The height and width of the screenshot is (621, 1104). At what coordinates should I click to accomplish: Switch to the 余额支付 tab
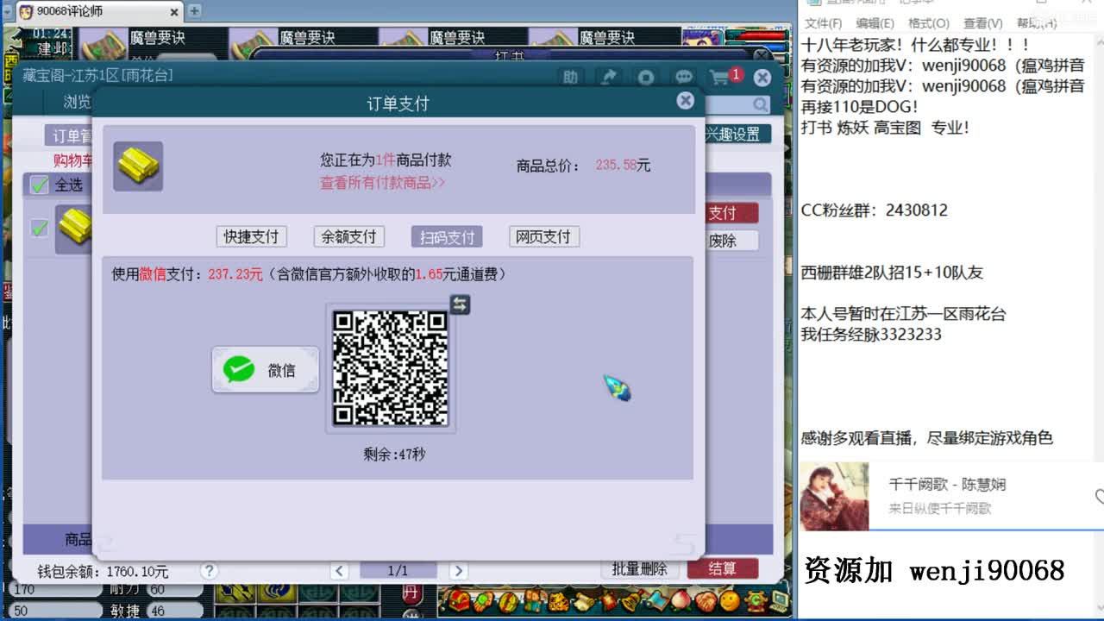(349, 236)
